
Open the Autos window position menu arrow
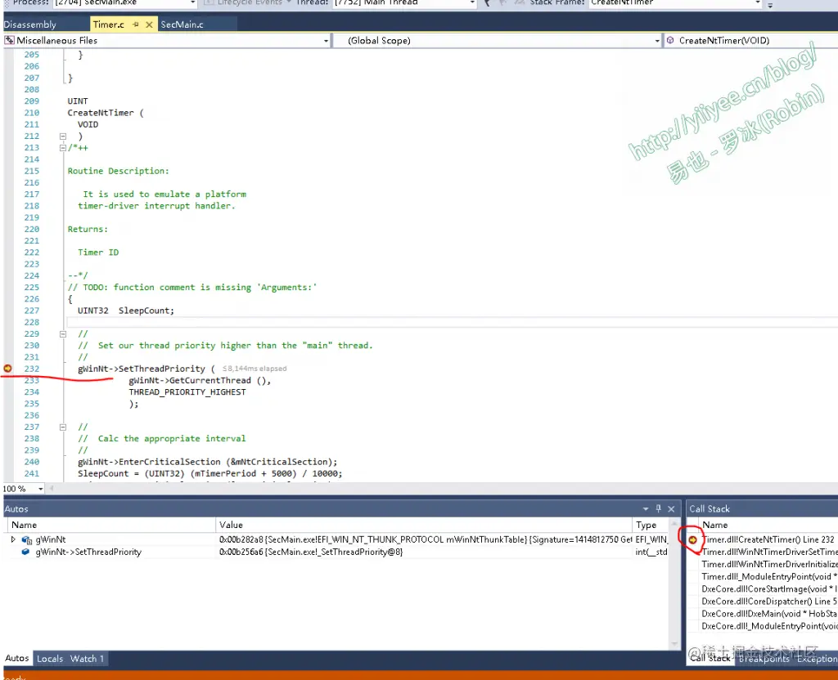(x=646, y=508)
